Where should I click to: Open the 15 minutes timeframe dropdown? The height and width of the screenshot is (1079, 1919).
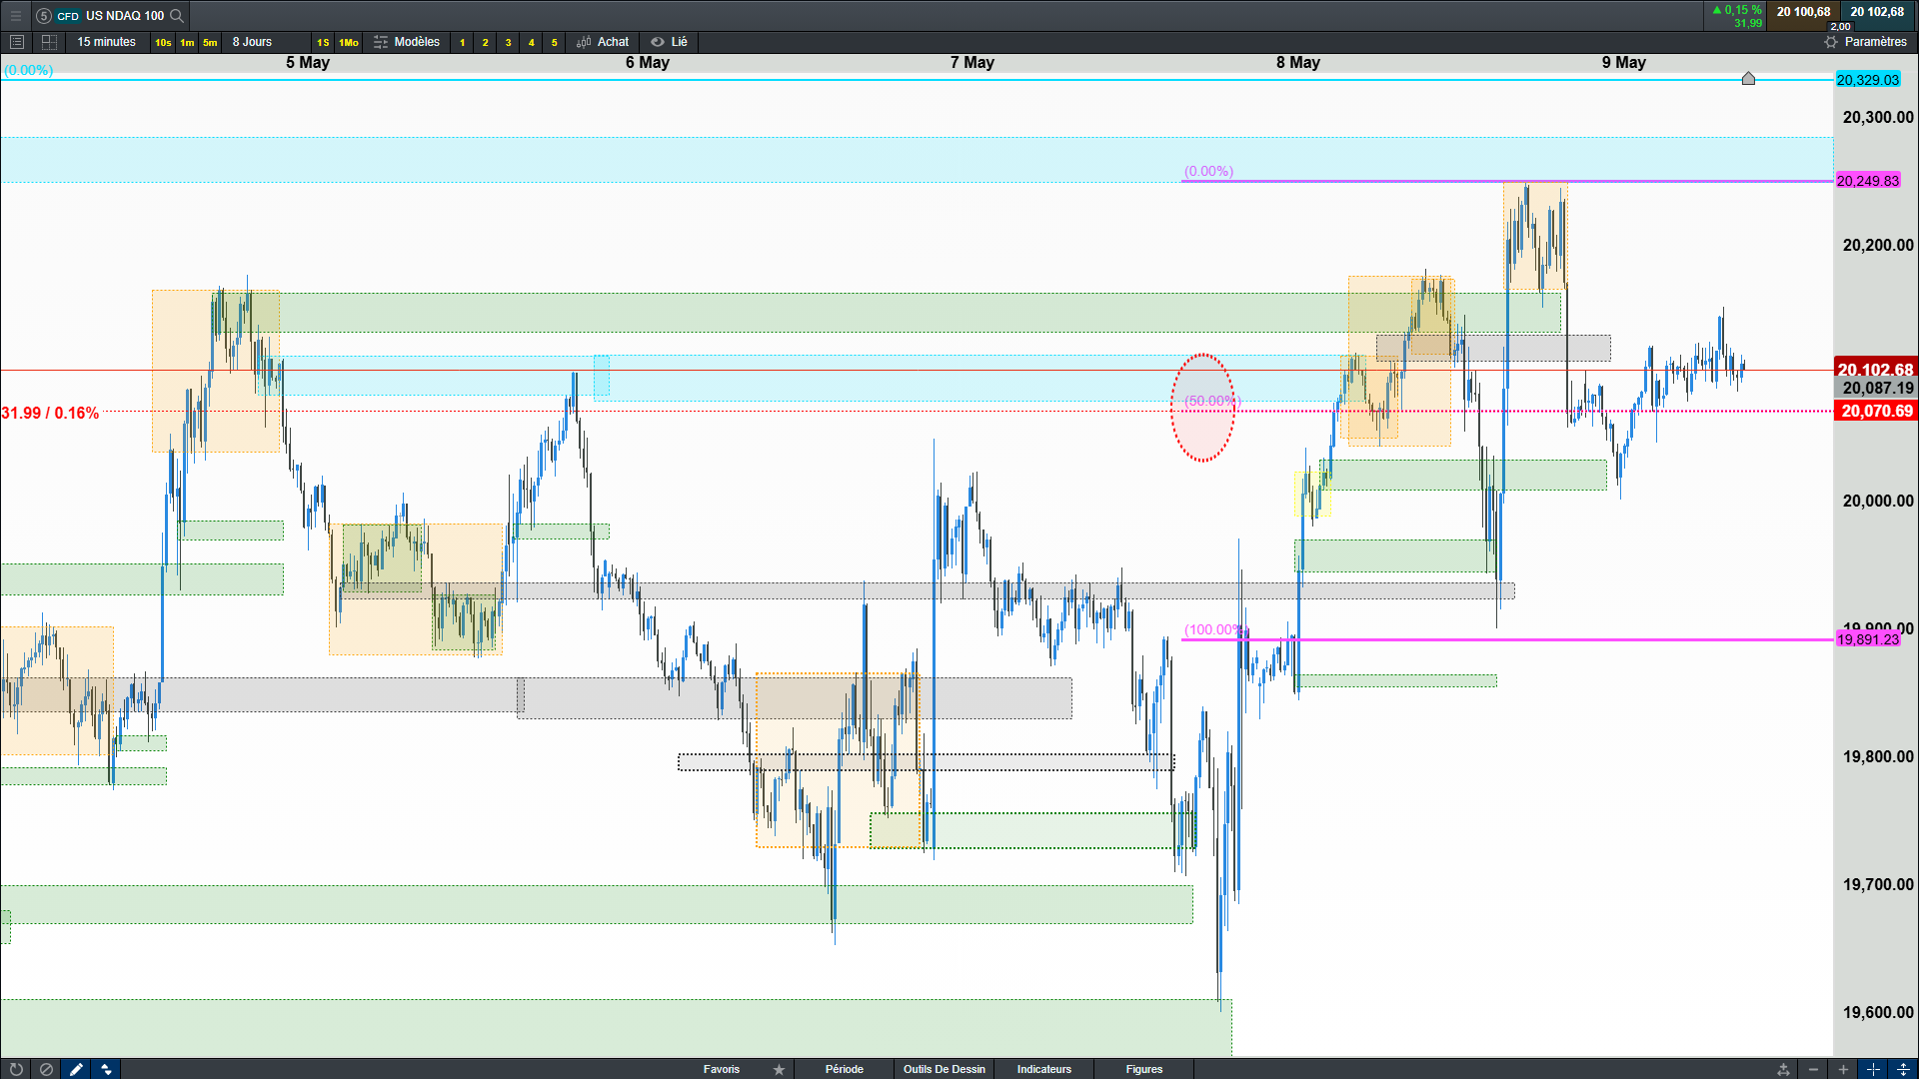click(x=106, y=42)
